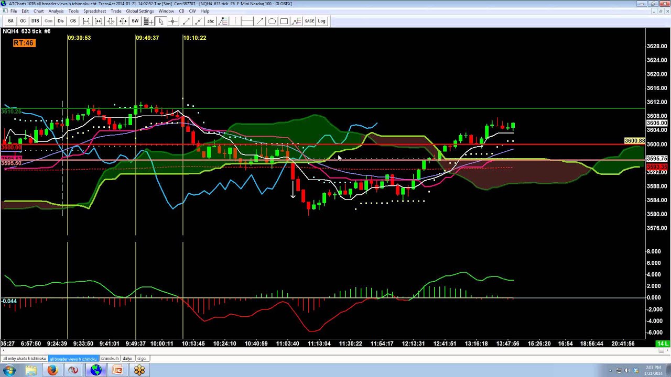671x377 pixels.
Task: Open the Analysis menu
Action: coord(56,11)
